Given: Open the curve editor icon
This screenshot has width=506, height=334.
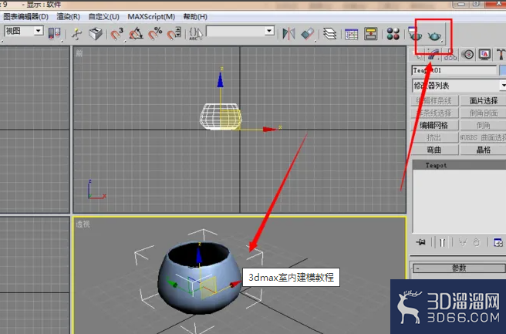Looking at the screenshot, I should click(351, 34).
